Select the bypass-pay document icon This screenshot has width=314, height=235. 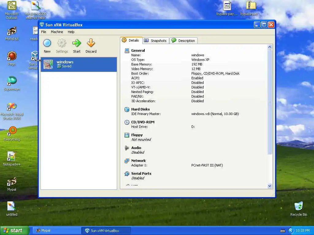click(x=227, y=8)
